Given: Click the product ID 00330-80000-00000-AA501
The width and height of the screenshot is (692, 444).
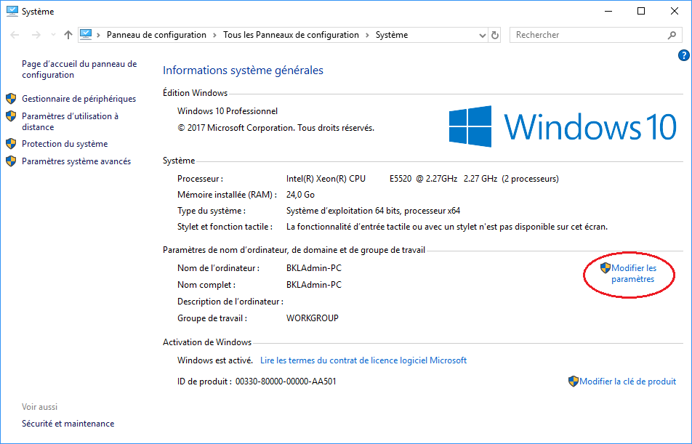Looking at the screenshot, I should pos(286,382).
